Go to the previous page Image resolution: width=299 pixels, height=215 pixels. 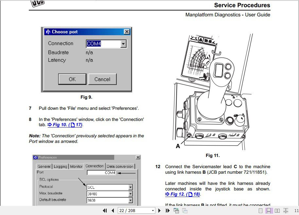[113, 211]
